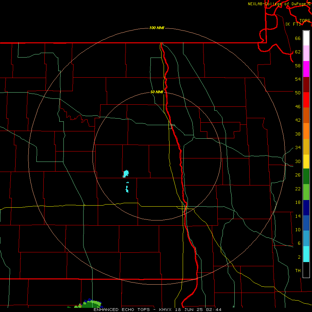
Task: Click the navy 22 K FT legend swatch
Action: tap(306, 208)
